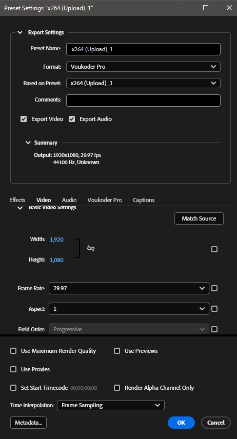Maximize the Preset Settings window
The height and width of the screenshot is (439, 237).
click(x=206, y=8)
